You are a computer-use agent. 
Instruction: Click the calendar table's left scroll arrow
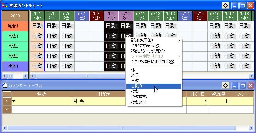pyautogui.click(x=5, y=128)
